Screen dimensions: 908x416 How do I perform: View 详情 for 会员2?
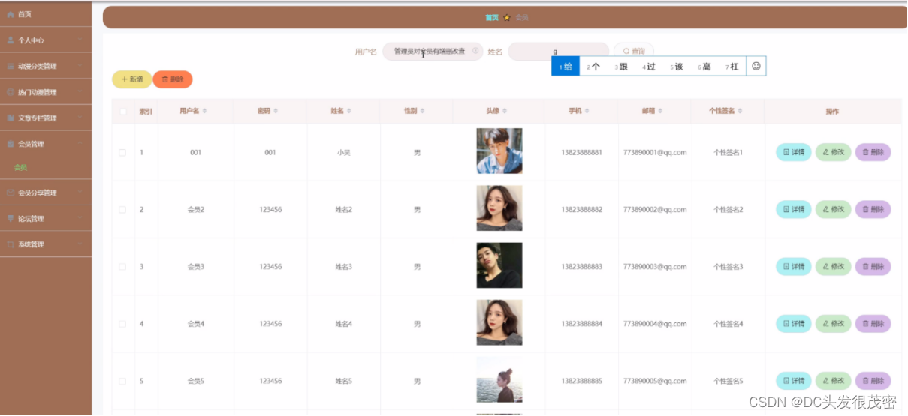(x=794, y=209)
